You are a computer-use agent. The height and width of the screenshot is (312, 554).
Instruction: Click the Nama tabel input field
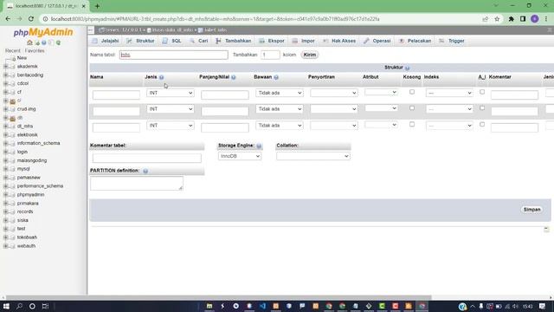click(173, 55)
